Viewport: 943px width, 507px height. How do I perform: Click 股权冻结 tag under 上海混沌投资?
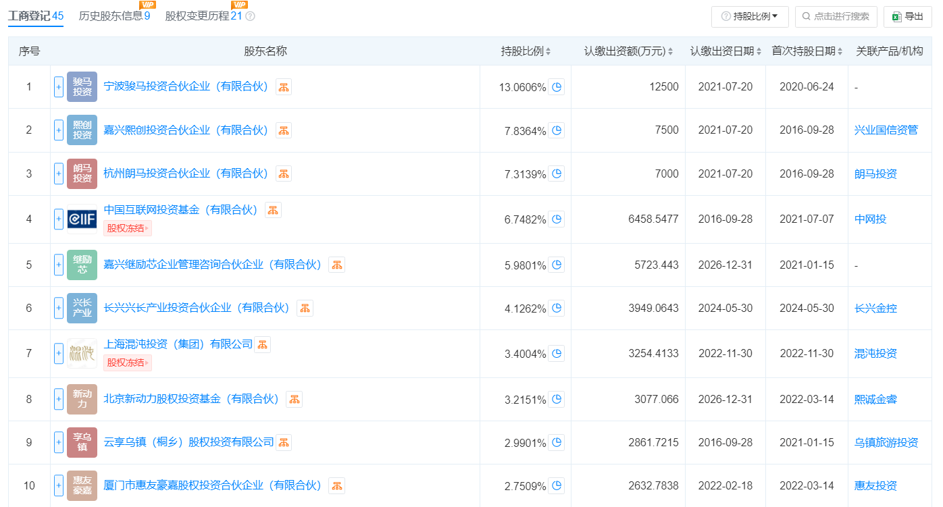click(128, 363)
